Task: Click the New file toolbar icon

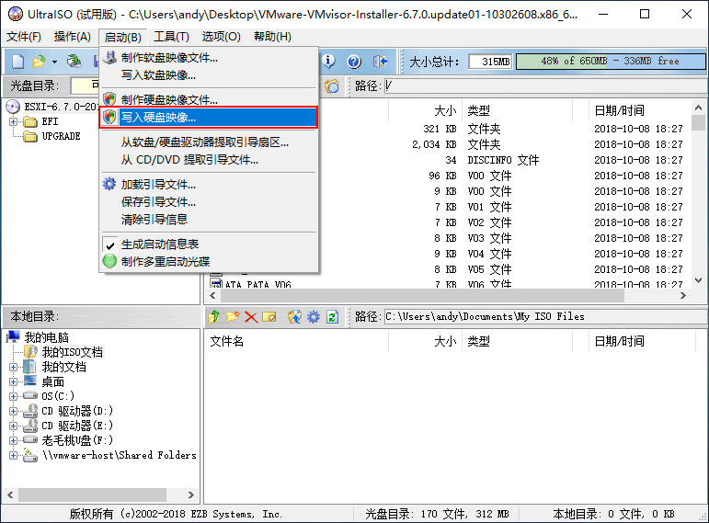Action: [x=17, y=61]
